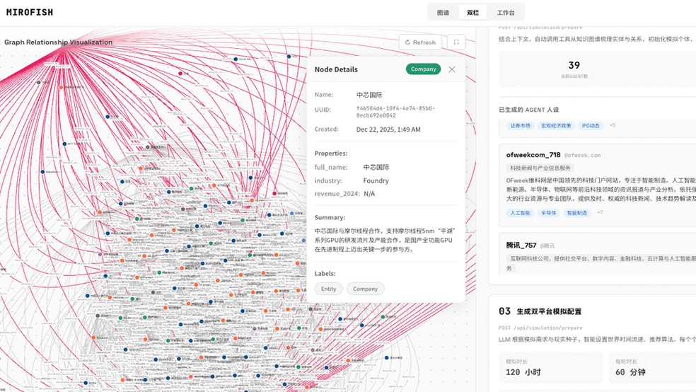Click the 人工智能 tag
This screenshot has height=392, width=696.
click(x=520, y=213)
